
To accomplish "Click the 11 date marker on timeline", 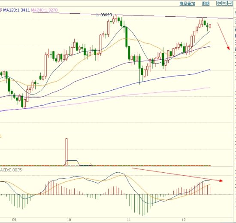I will (x=129, y=220).
